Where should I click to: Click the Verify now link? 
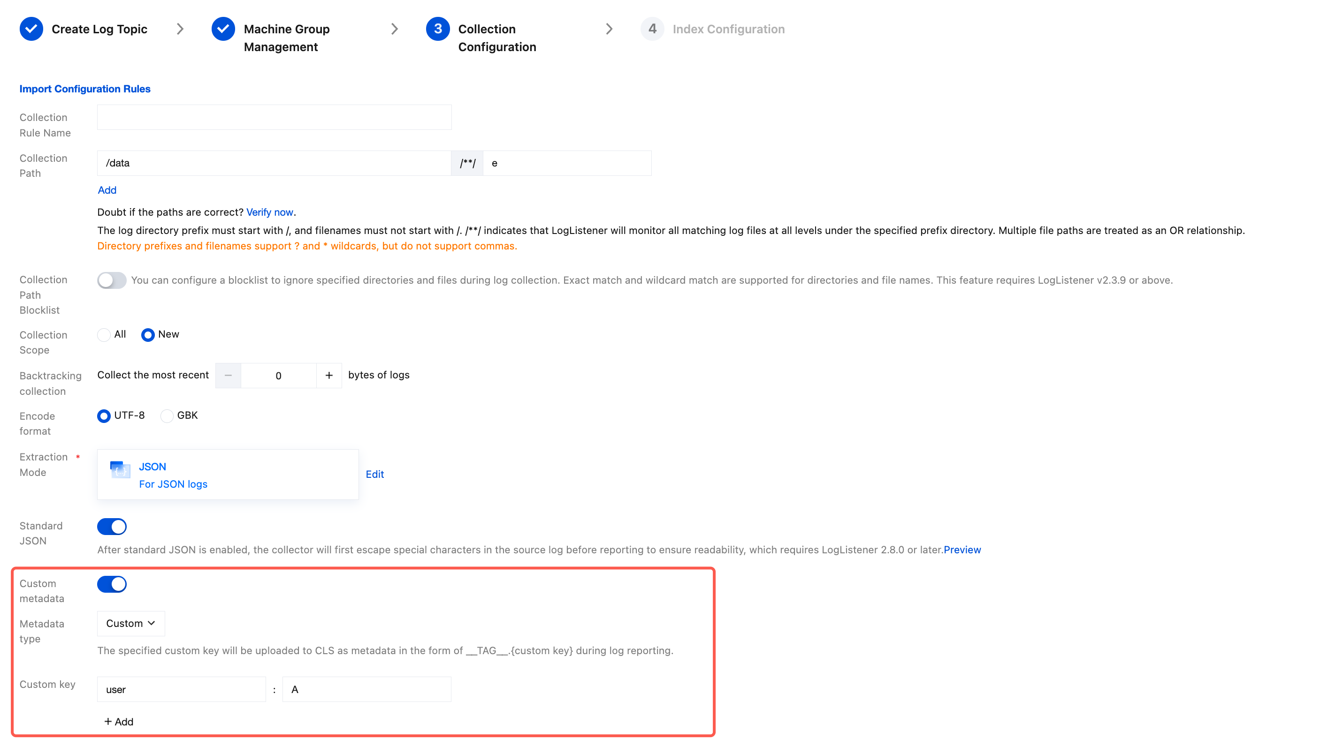270,212
